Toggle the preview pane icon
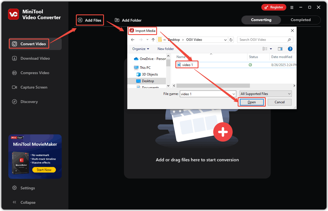Image resolution: width=328 pixels, height=211 pixels. point(280,49)
